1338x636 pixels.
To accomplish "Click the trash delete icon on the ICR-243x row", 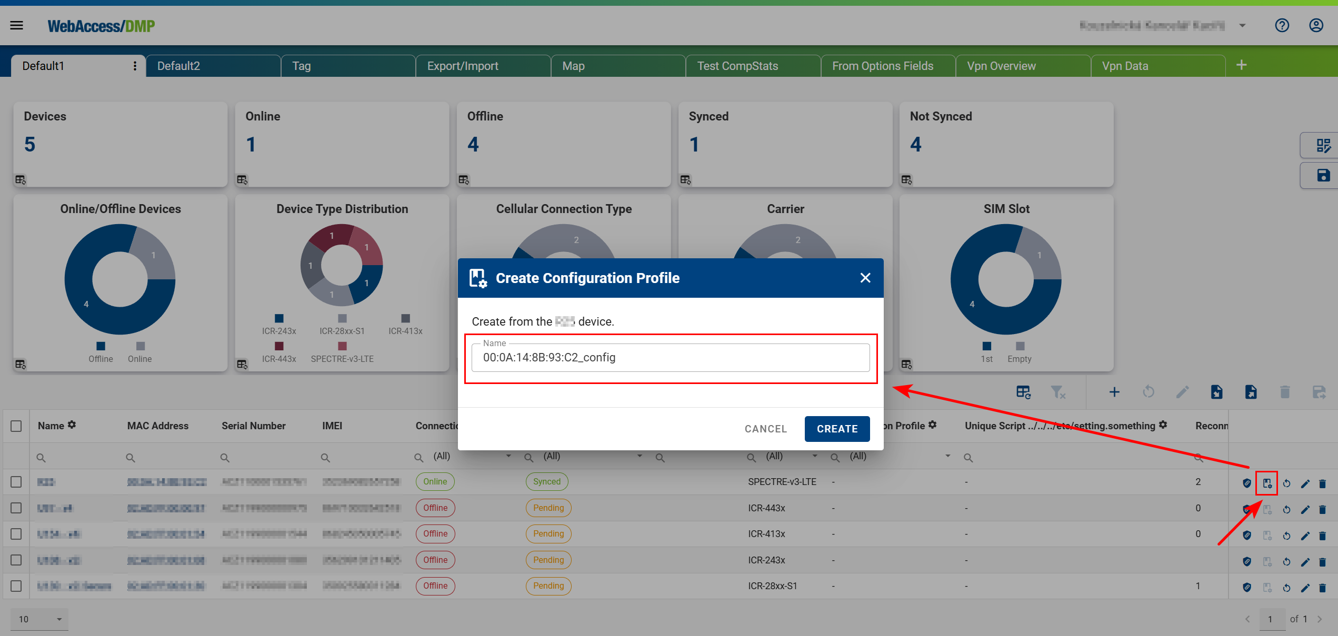I will 1323,560.
